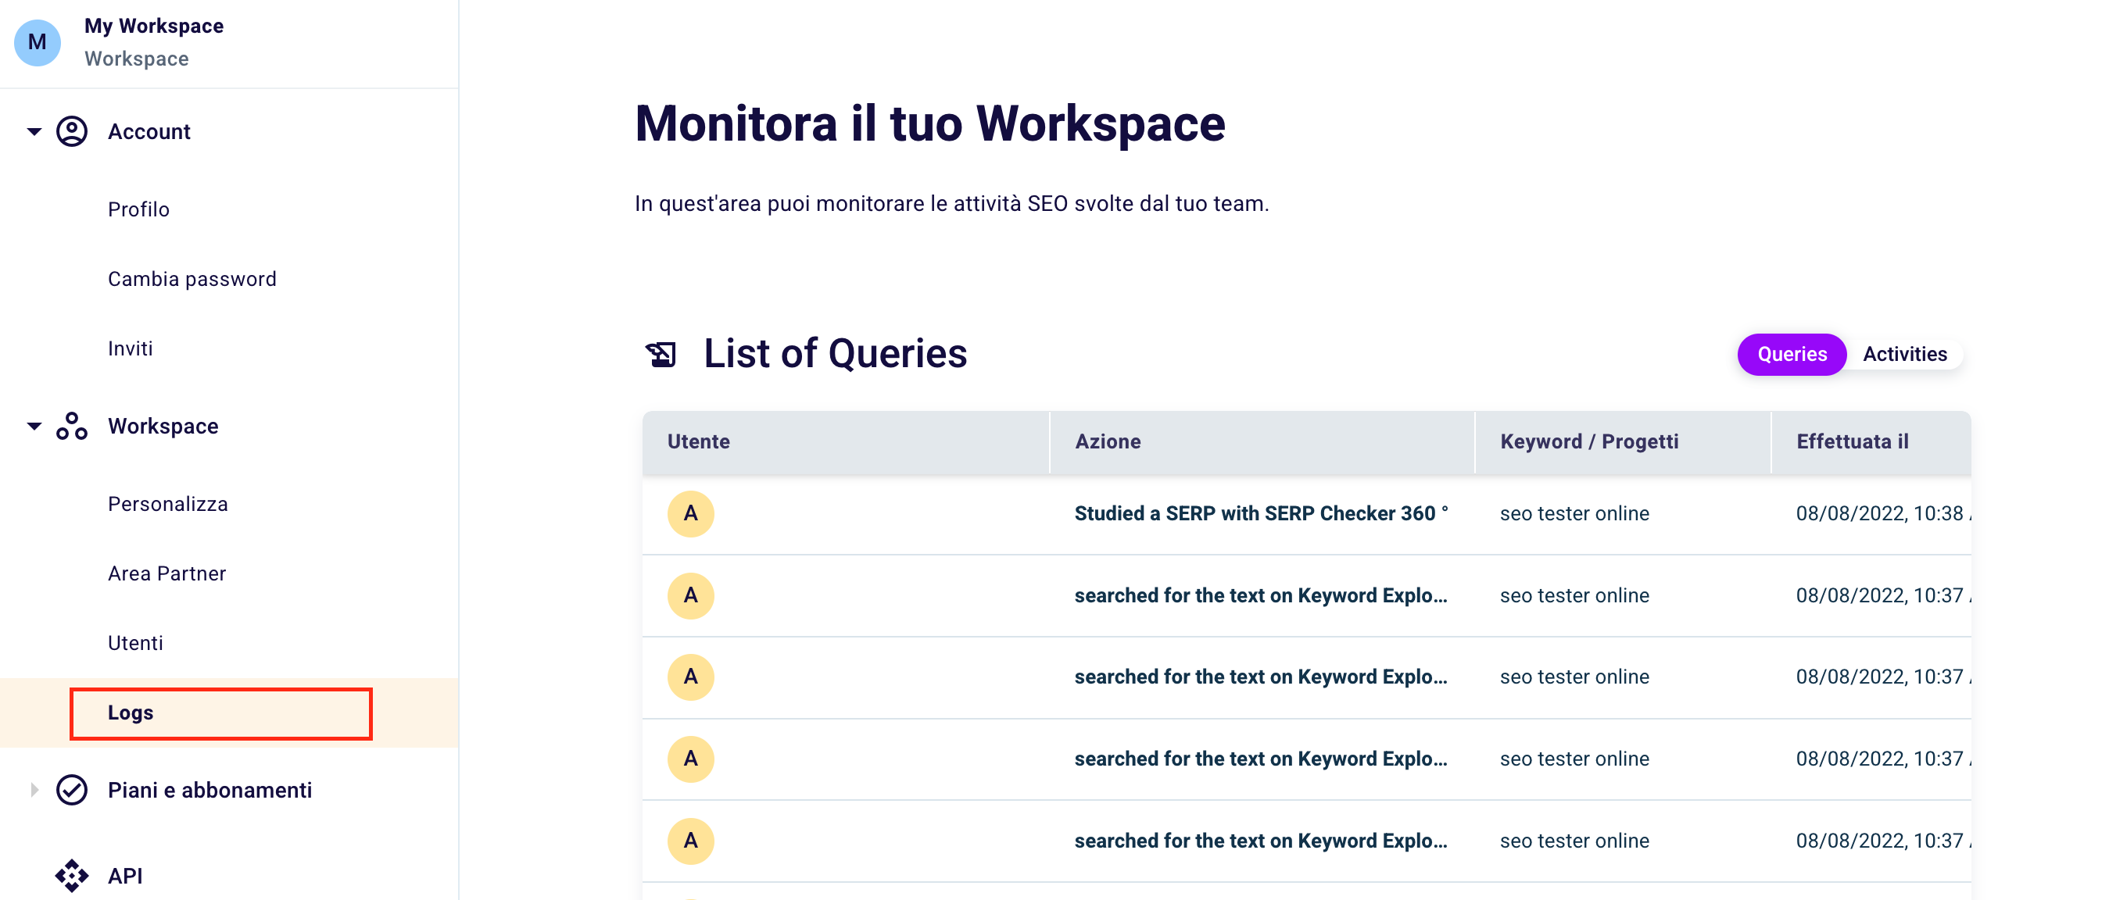Collapse the Workspace section arrow
Viewport: 2109px width, 900px height.
(x=34, y=427)
